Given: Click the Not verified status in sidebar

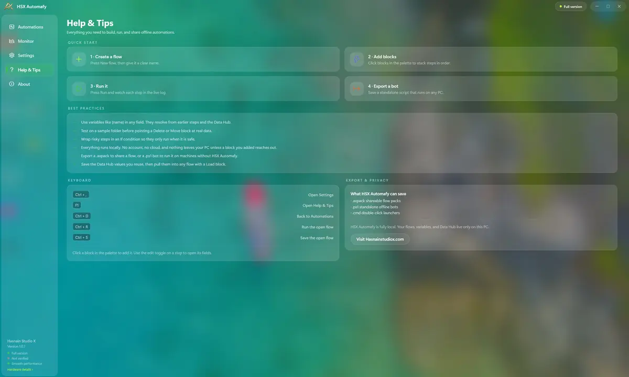Looking at the screenshot, I should click(18, 358).
